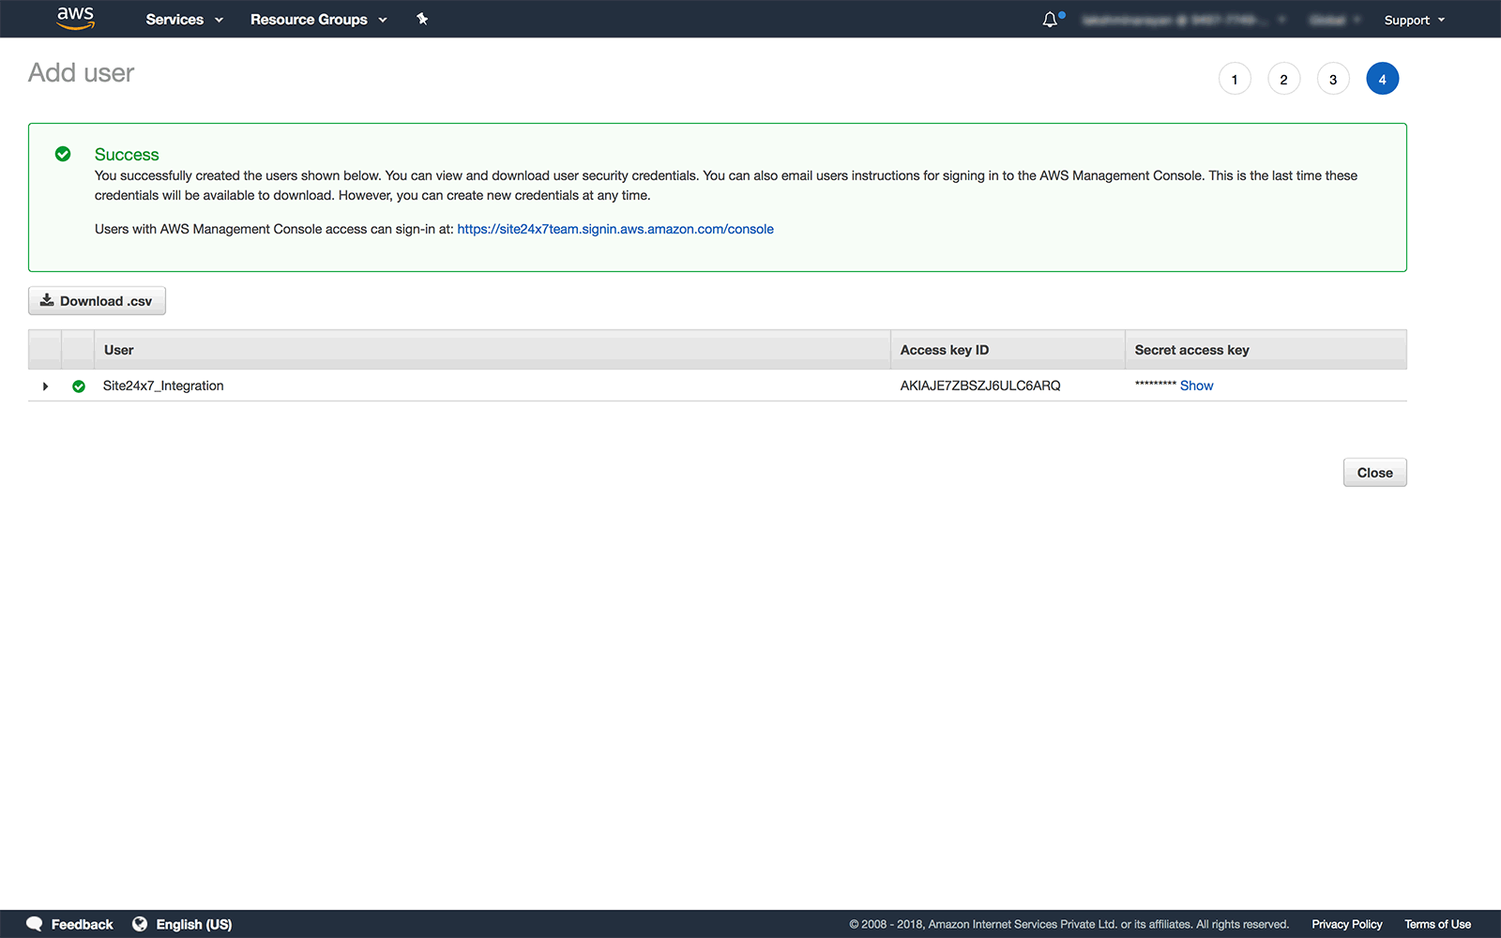Click the globe language icon
The image size is (1501, 938).
point(140,924)
